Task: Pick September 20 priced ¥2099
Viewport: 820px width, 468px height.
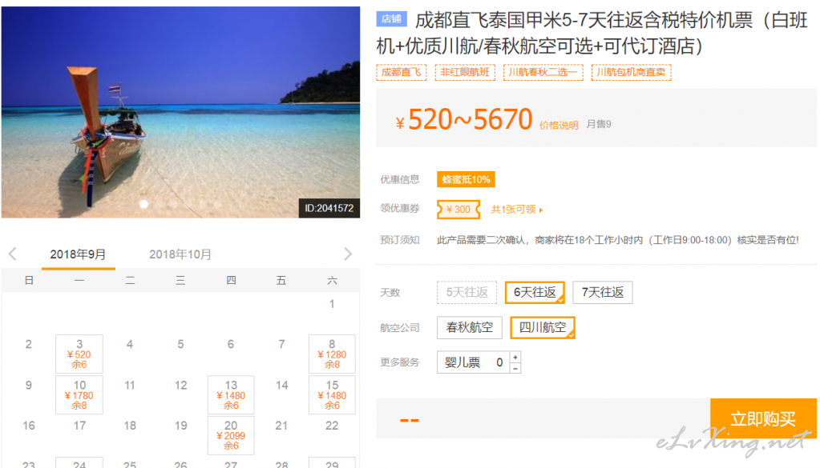Action: [231, 435]
